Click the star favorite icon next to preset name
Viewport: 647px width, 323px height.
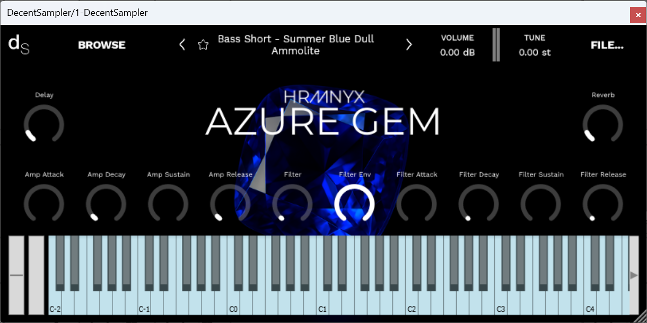[203, 44]
